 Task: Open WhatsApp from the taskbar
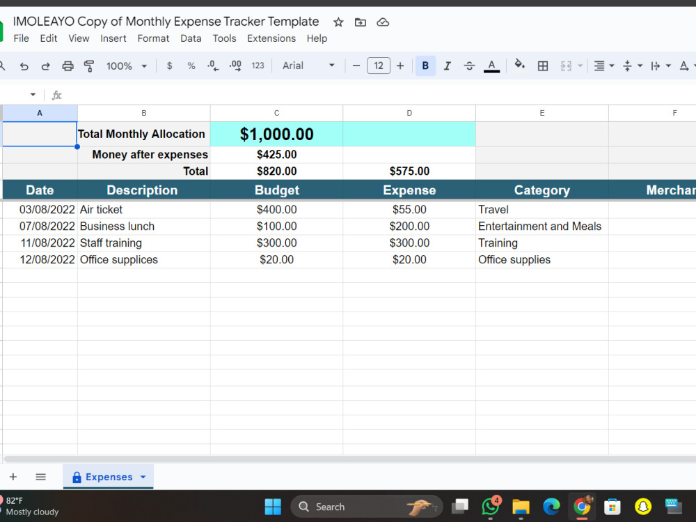[491, 507]
